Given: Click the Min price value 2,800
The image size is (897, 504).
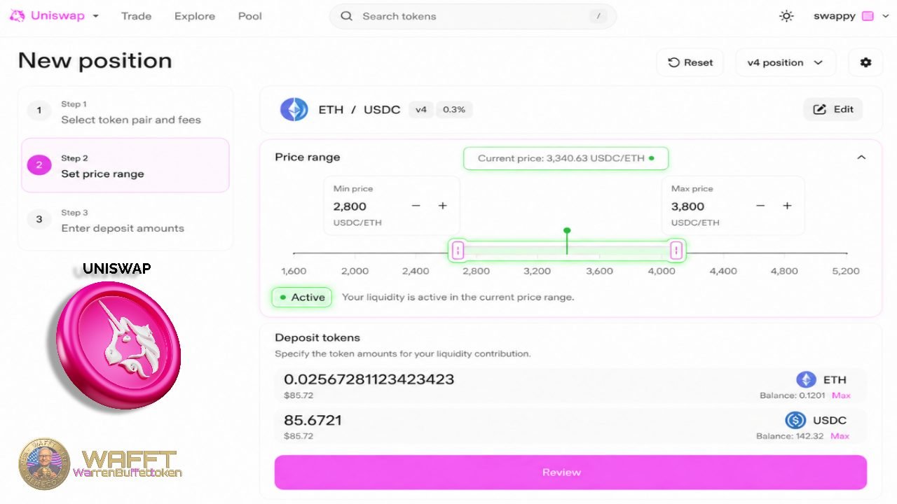Looking at the screenshot, I should [350, 206].
